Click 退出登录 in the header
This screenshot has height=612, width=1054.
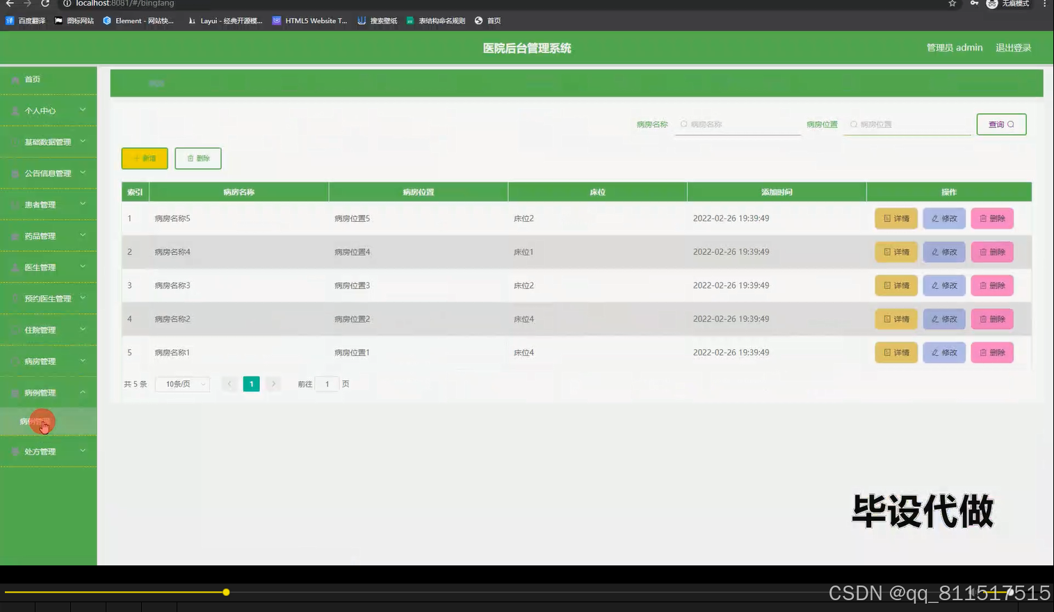(1013, 48)
